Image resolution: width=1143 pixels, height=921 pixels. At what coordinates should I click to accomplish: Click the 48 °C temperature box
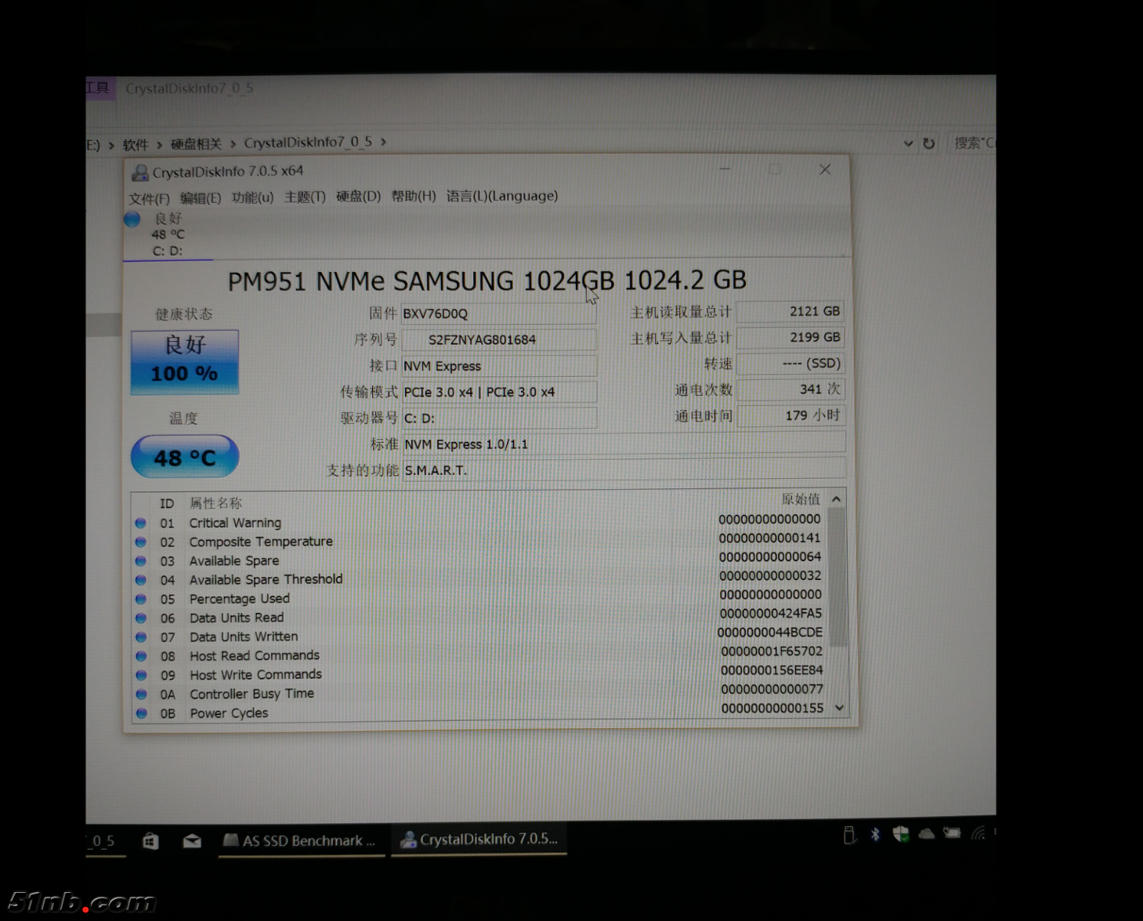[x=185, y=457]
